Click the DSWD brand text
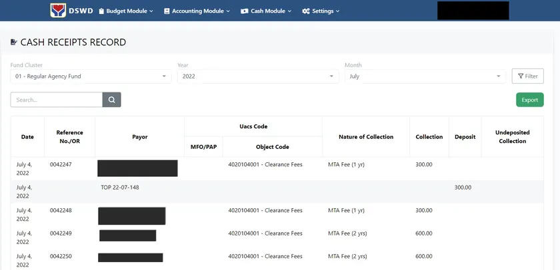 (81, 11)
